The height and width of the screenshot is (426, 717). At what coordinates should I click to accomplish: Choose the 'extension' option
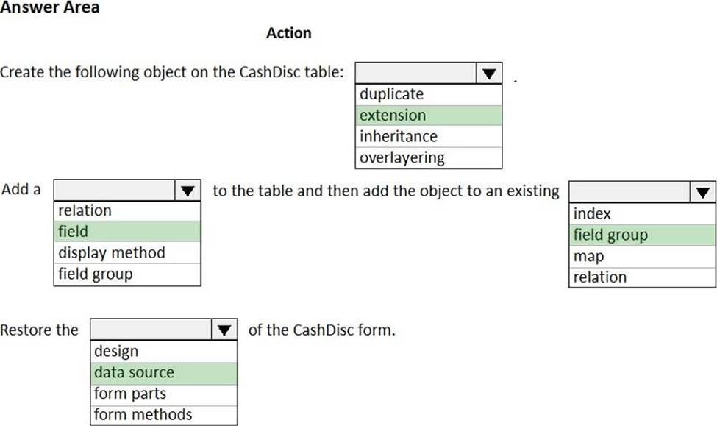(428, 116)
